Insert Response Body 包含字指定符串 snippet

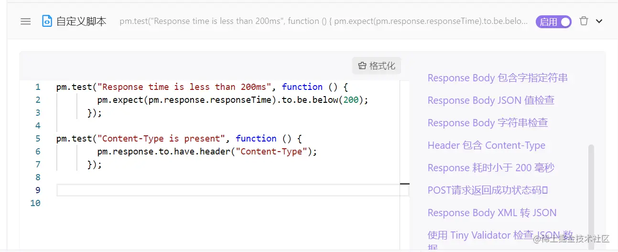pyautogui.click(x=498, y=78)
